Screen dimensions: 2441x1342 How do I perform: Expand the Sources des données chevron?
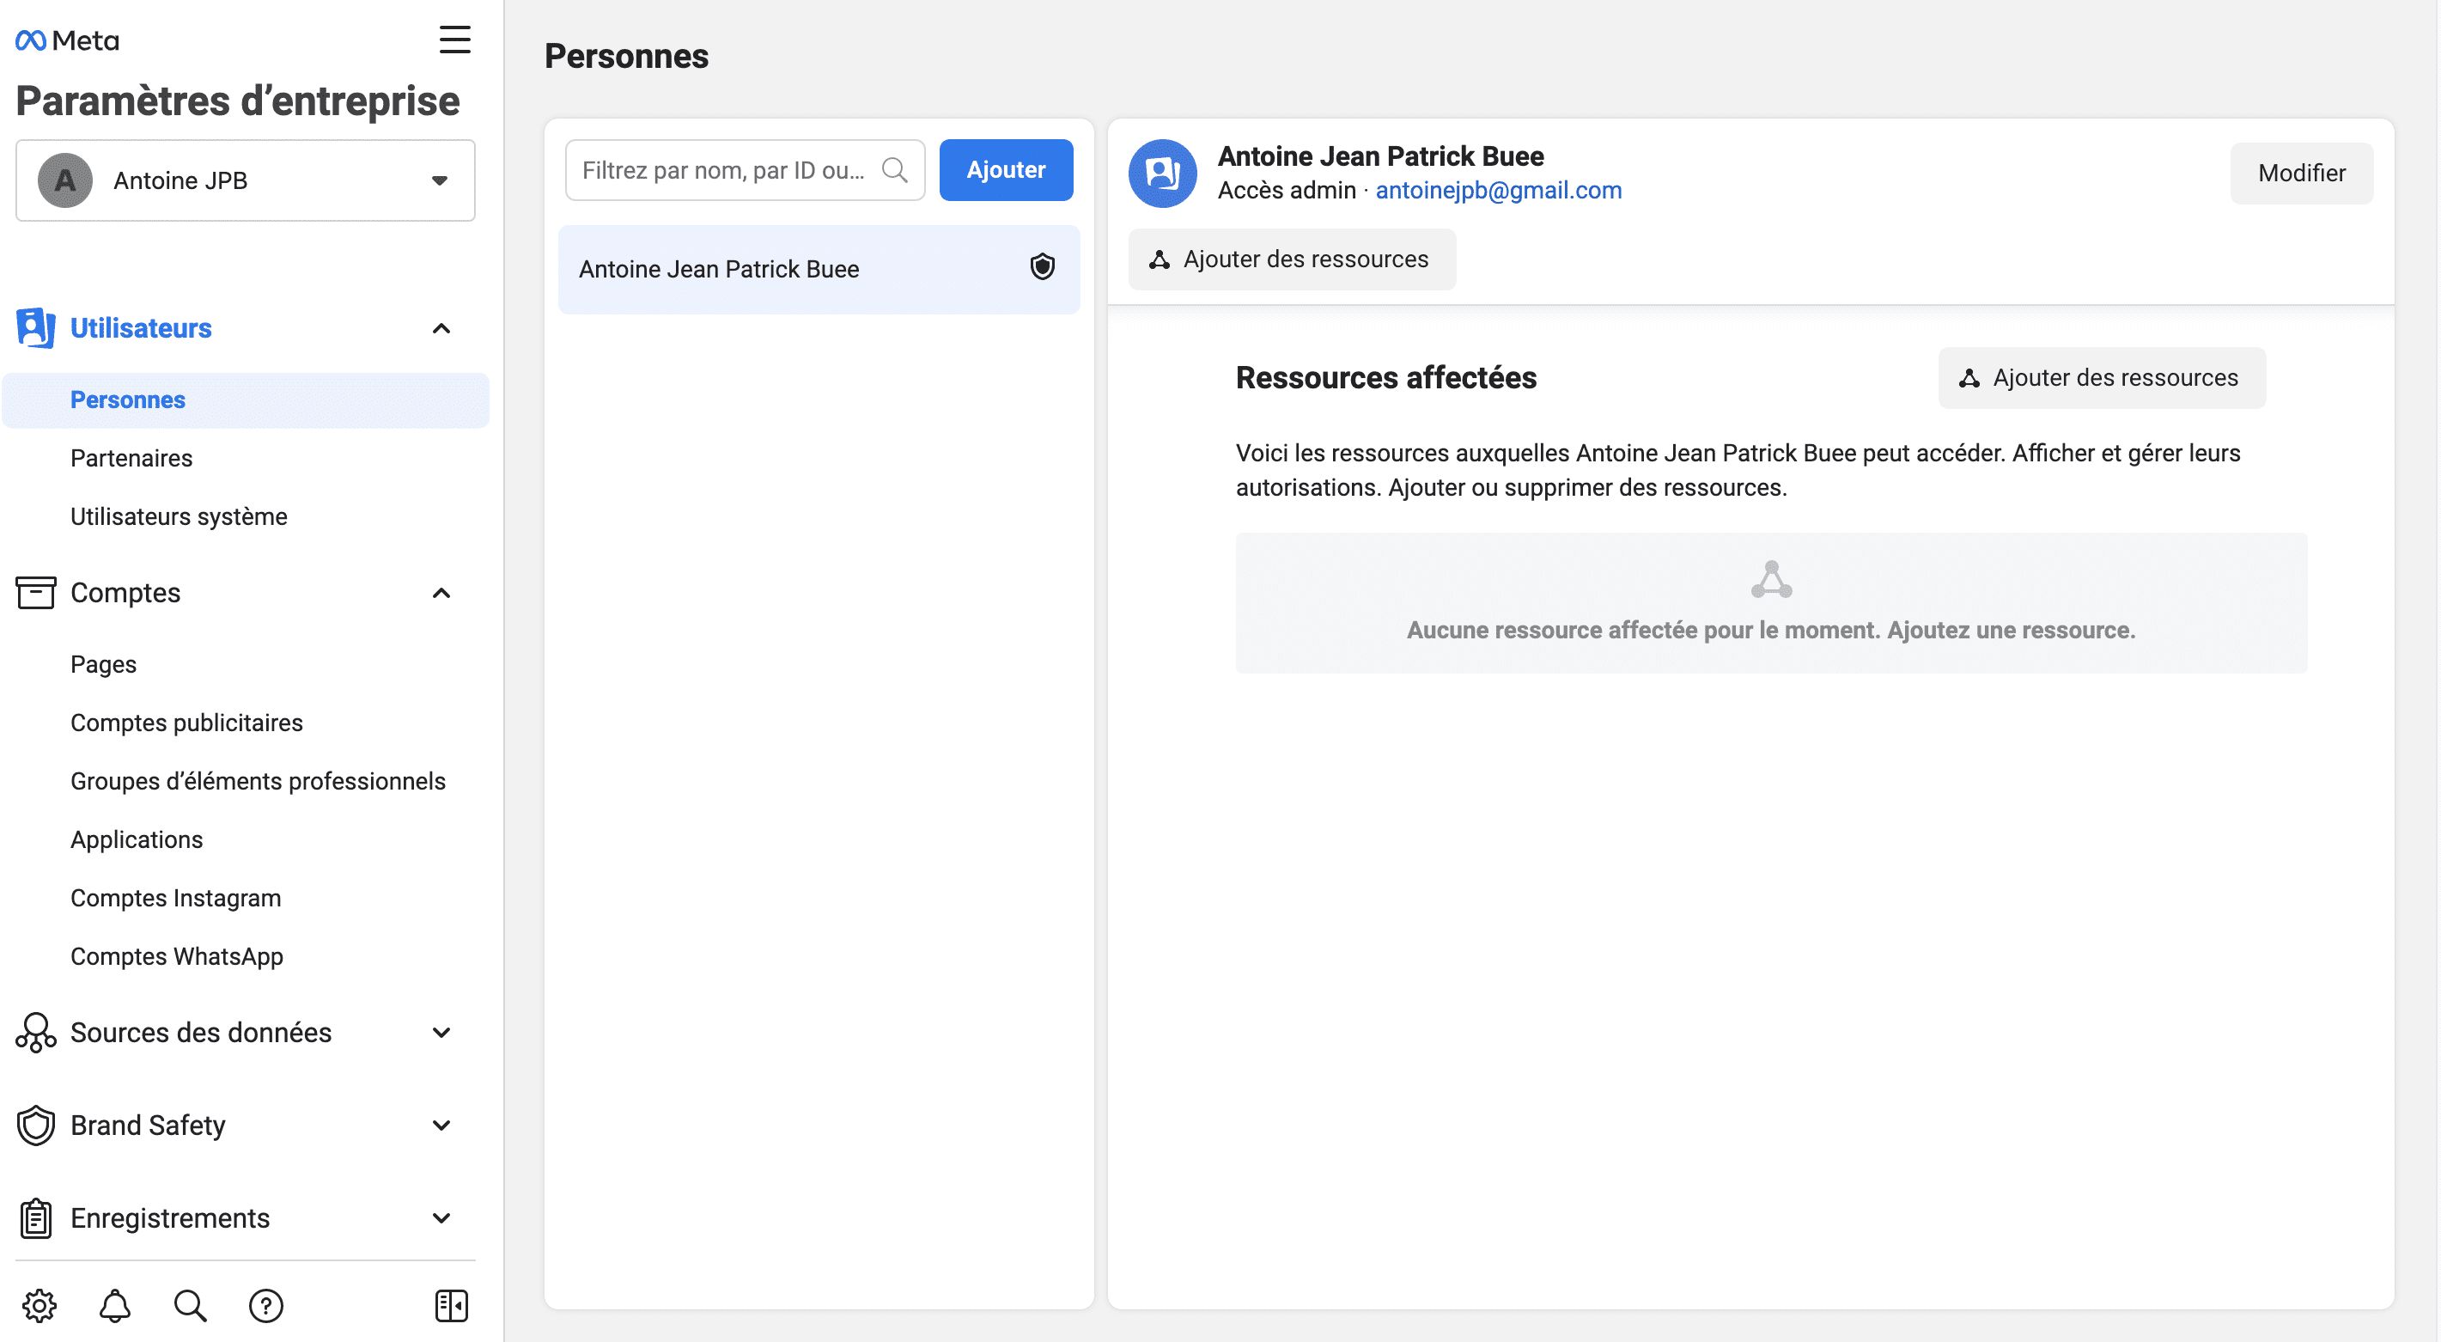[441, 1032]
